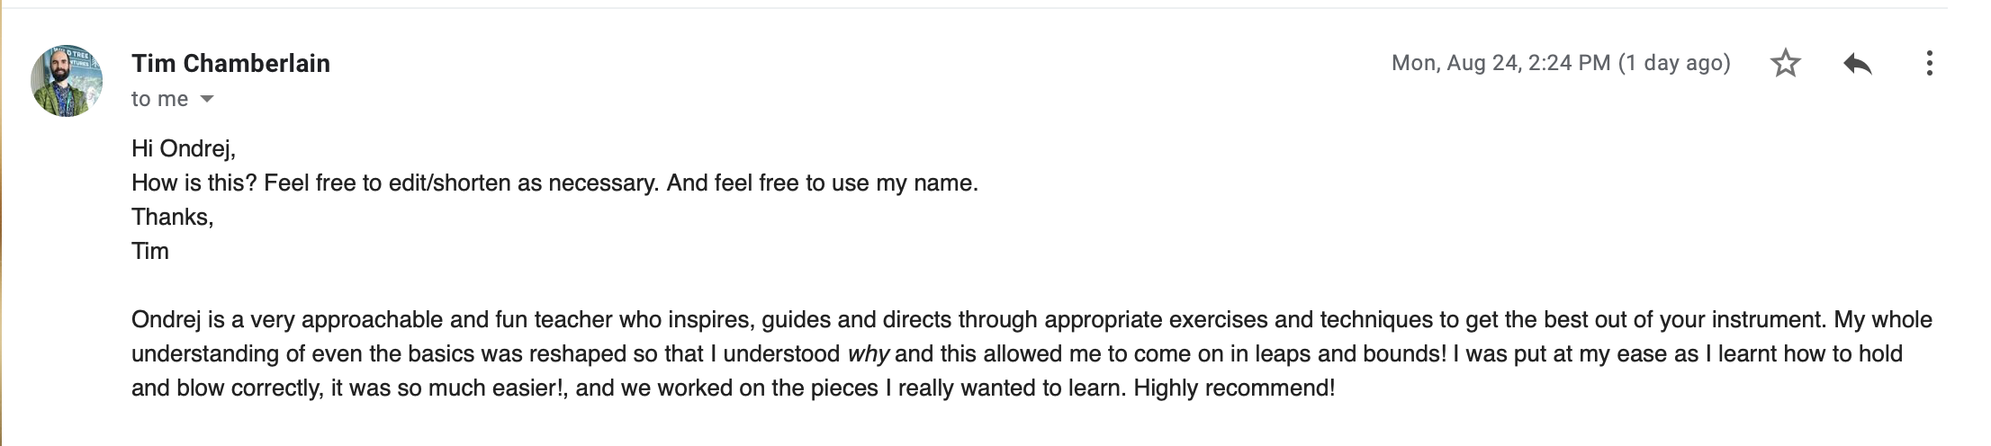Click "And feel free to use my name."
The width and height of the screenshot is (1991, 446).
[x=822, y=183]
